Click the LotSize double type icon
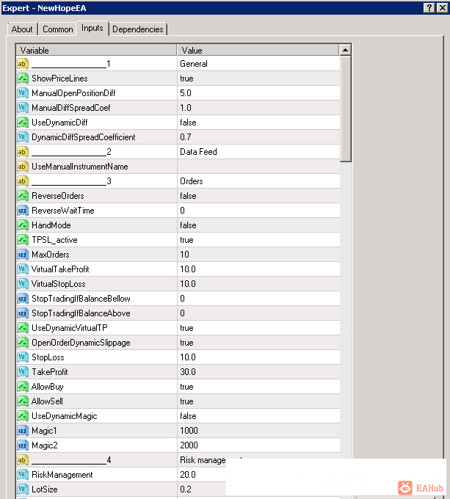450x499 pixels. tap(23, 489)
